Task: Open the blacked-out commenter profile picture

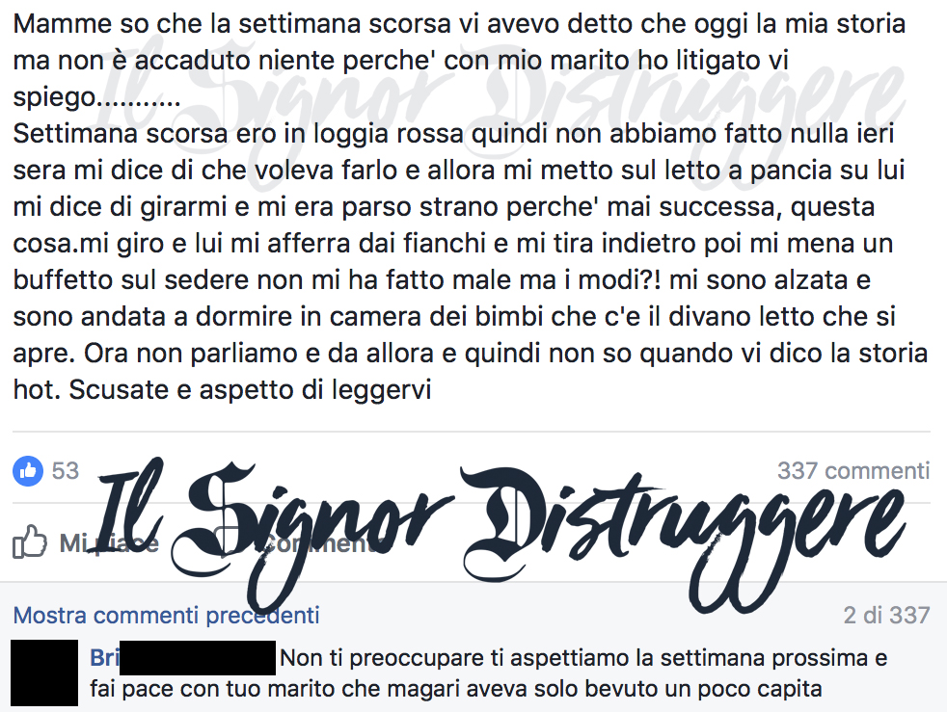Action: (44, 672)
